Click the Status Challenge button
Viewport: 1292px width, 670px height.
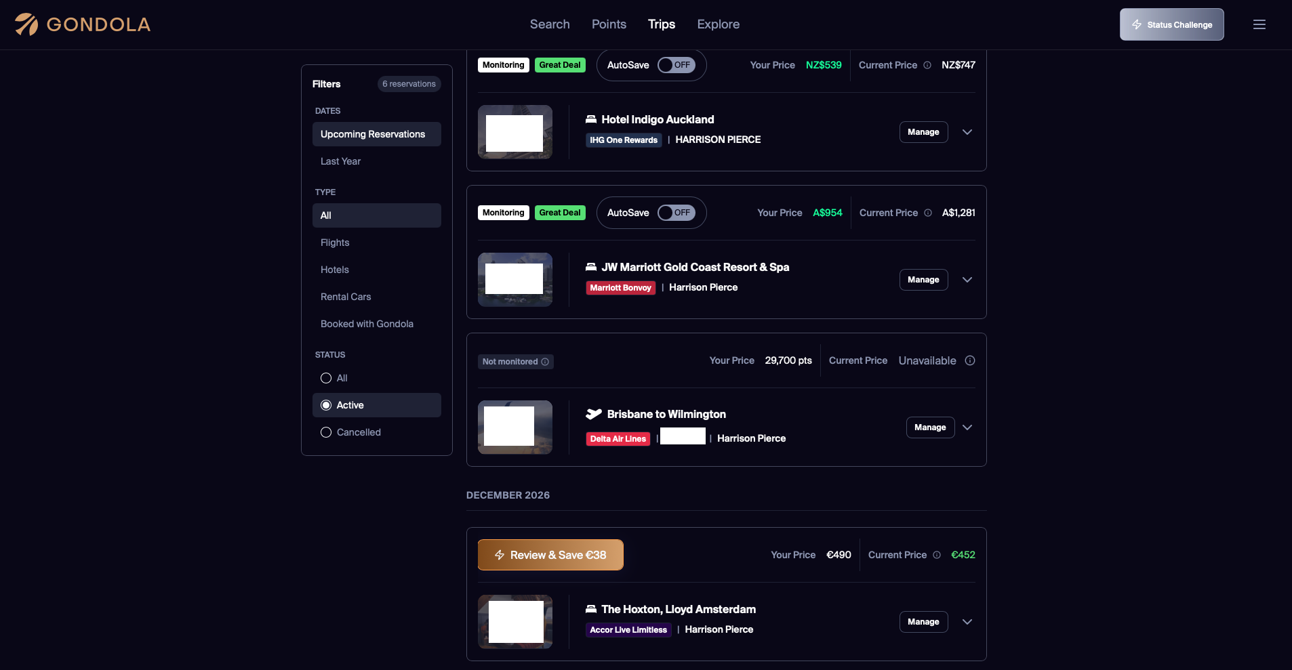(x=1171, y=24)
